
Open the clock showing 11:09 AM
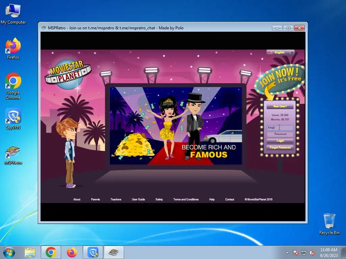click(x=329, y=253)
